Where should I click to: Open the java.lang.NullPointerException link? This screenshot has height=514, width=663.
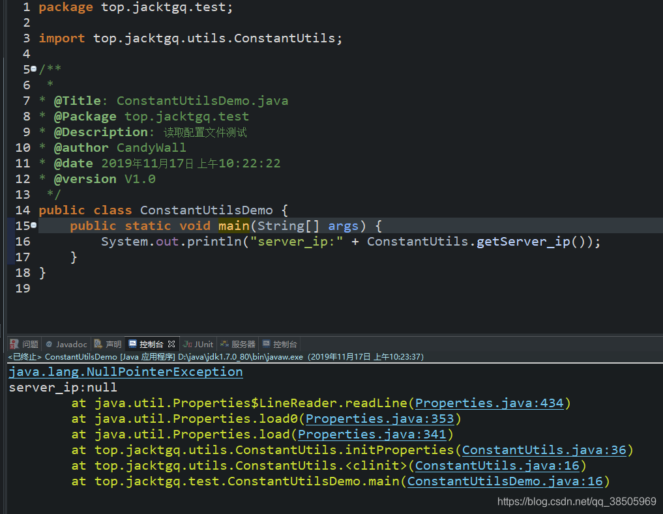coord(126,371)
